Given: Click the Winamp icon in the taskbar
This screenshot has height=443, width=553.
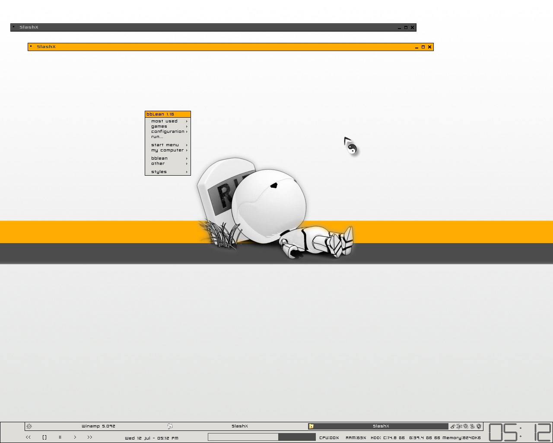Looking at the screenshot, I should pos(29,426).
